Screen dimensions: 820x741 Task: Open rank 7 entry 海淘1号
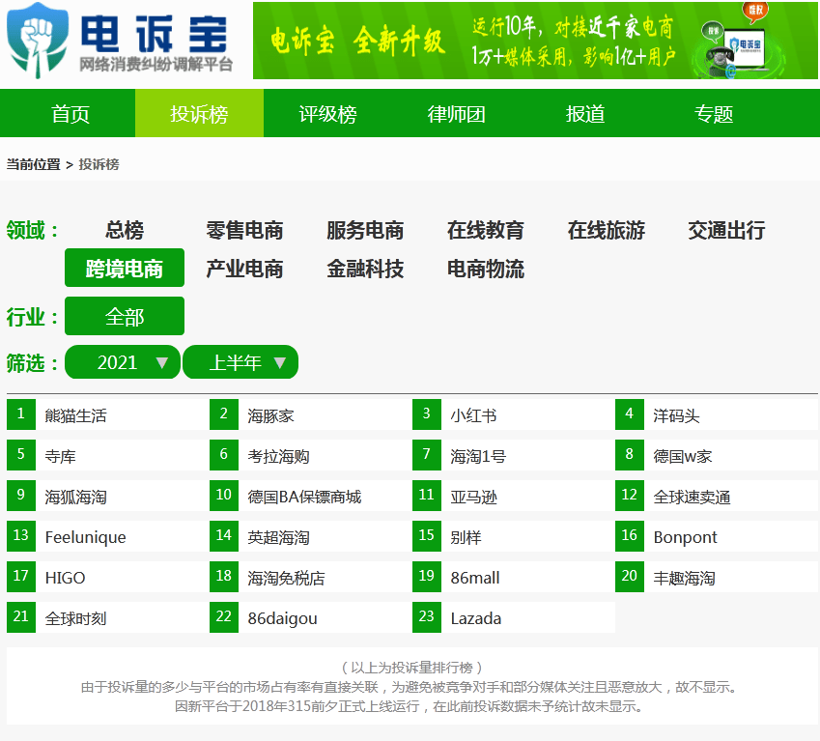coord(514,455)
